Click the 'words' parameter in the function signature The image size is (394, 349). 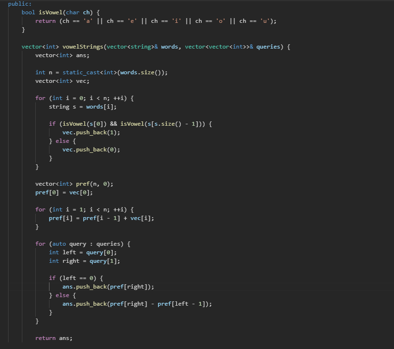(x=169, y=47)
